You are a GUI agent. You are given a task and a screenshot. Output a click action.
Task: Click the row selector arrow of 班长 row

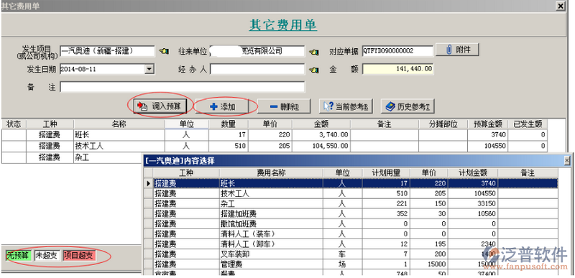[149, 183]
